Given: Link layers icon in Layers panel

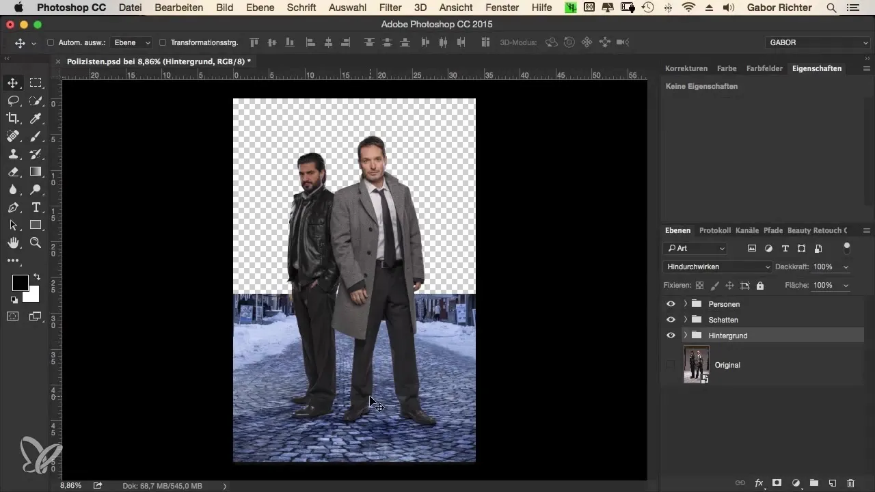Looking at the screenshot, I should (740, 483).
